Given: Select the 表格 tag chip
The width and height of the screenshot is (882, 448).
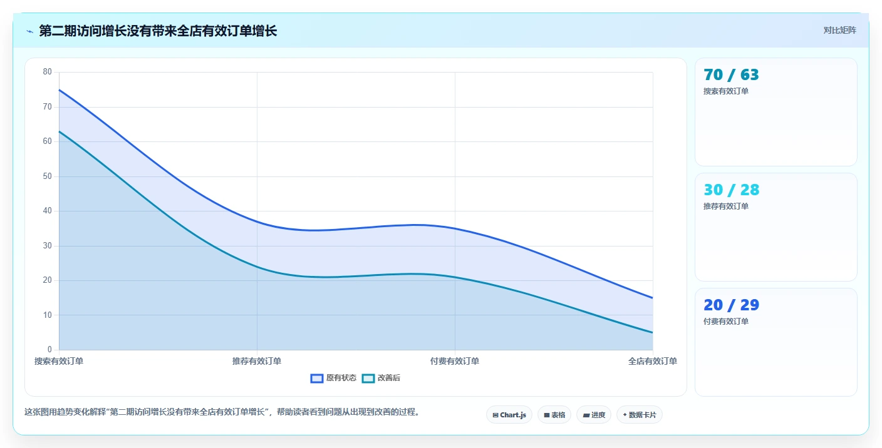Looking at the screenshot, I should tap(554, 415).
